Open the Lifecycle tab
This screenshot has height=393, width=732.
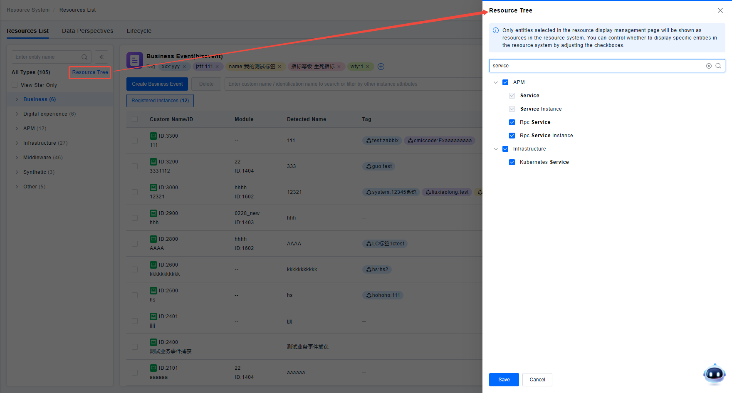(x=139, y=31)
